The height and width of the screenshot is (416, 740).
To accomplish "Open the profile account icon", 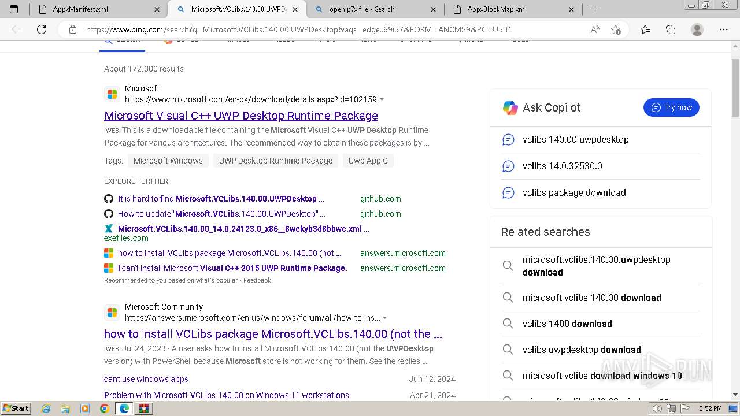I will point(697,29).
